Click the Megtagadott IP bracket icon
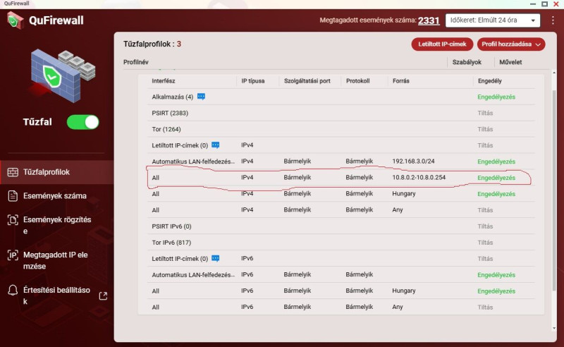Screen dimensions: 564x347 click(x=13, y=255)
